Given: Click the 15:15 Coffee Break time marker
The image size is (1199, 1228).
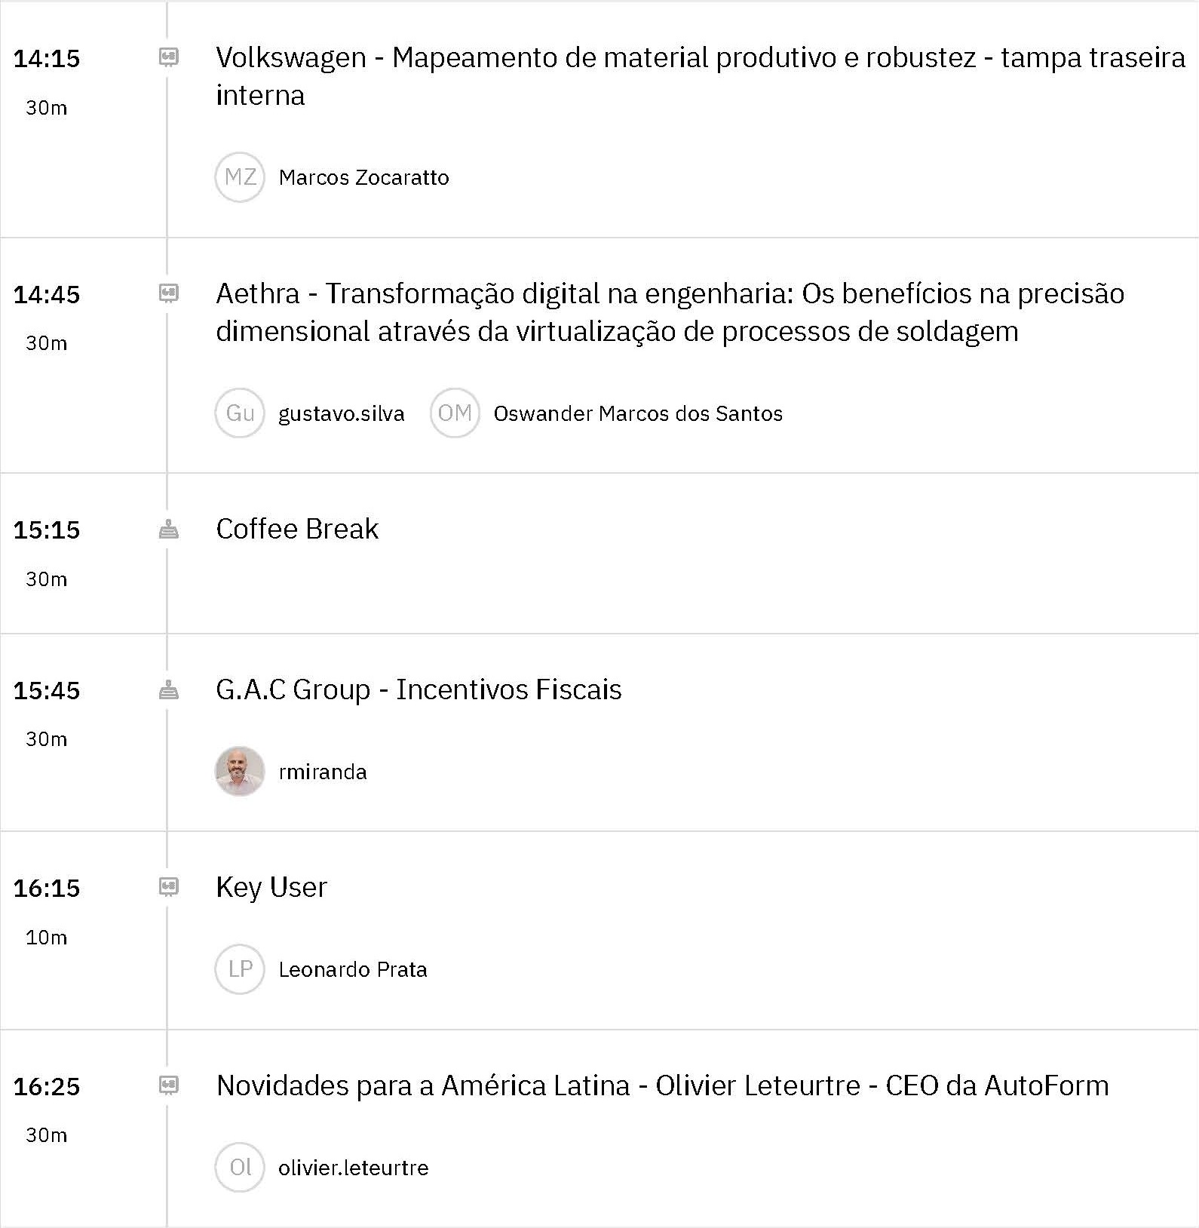Looking at the screenshot, I should coord(47,530).
